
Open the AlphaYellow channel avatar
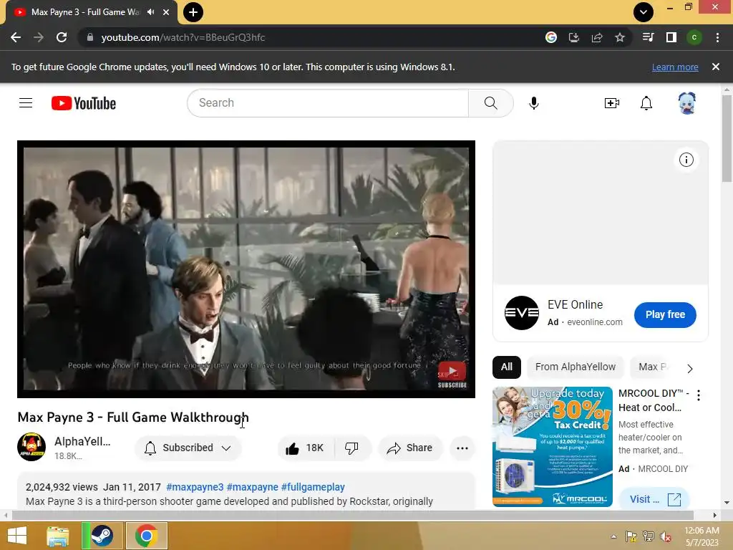[x=31, y=447]
